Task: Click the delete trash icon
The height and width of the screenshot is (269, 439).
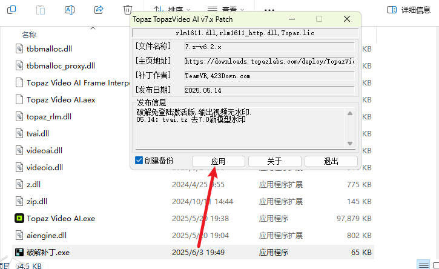Action: 128,10
